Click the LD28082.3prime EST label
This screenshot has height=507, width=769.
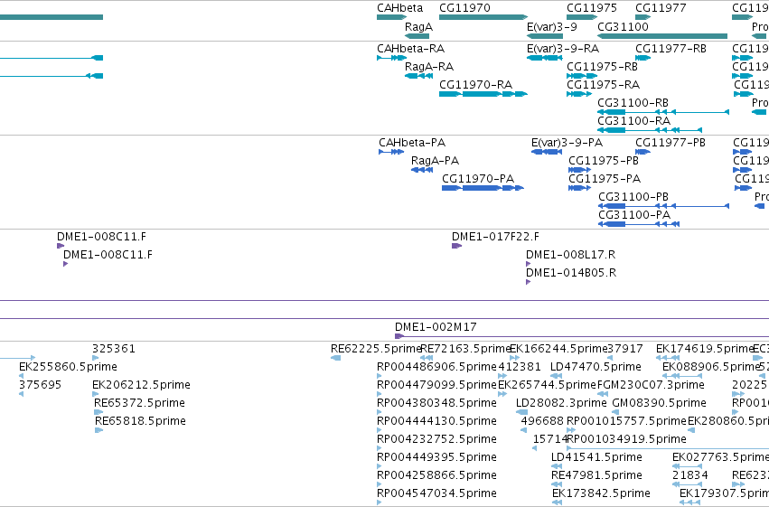click(561, 403)
